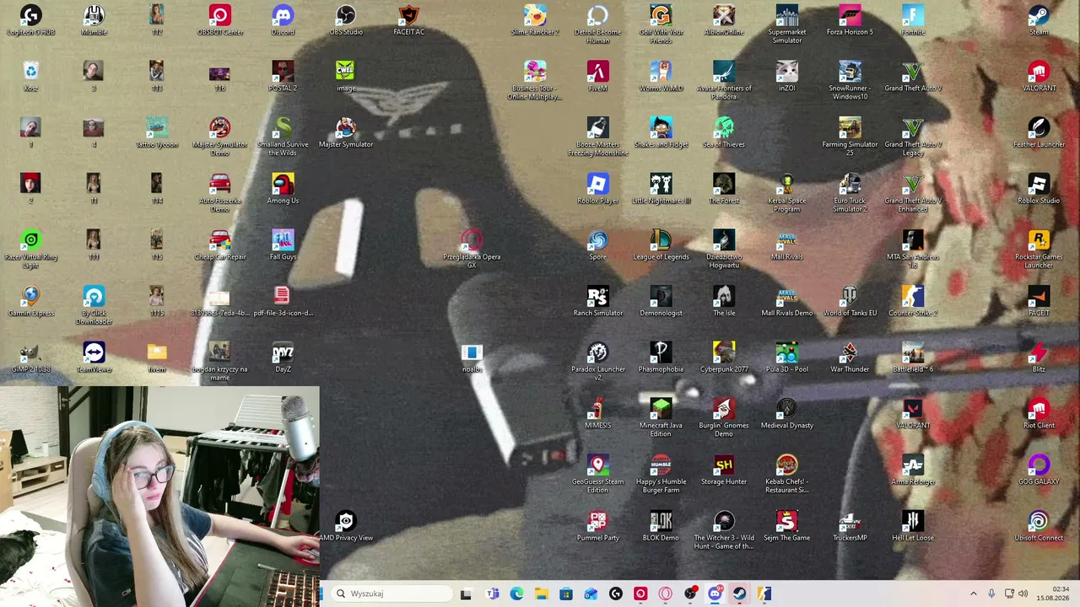Select the Slime Rancher 2 desktop icon
This screenshot has width=1080, height=607.
point(535,20)
